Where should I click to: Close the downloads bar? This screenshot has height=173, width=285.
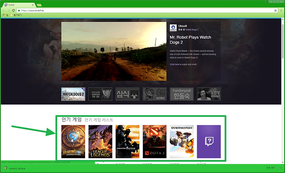tap(281, 168)
